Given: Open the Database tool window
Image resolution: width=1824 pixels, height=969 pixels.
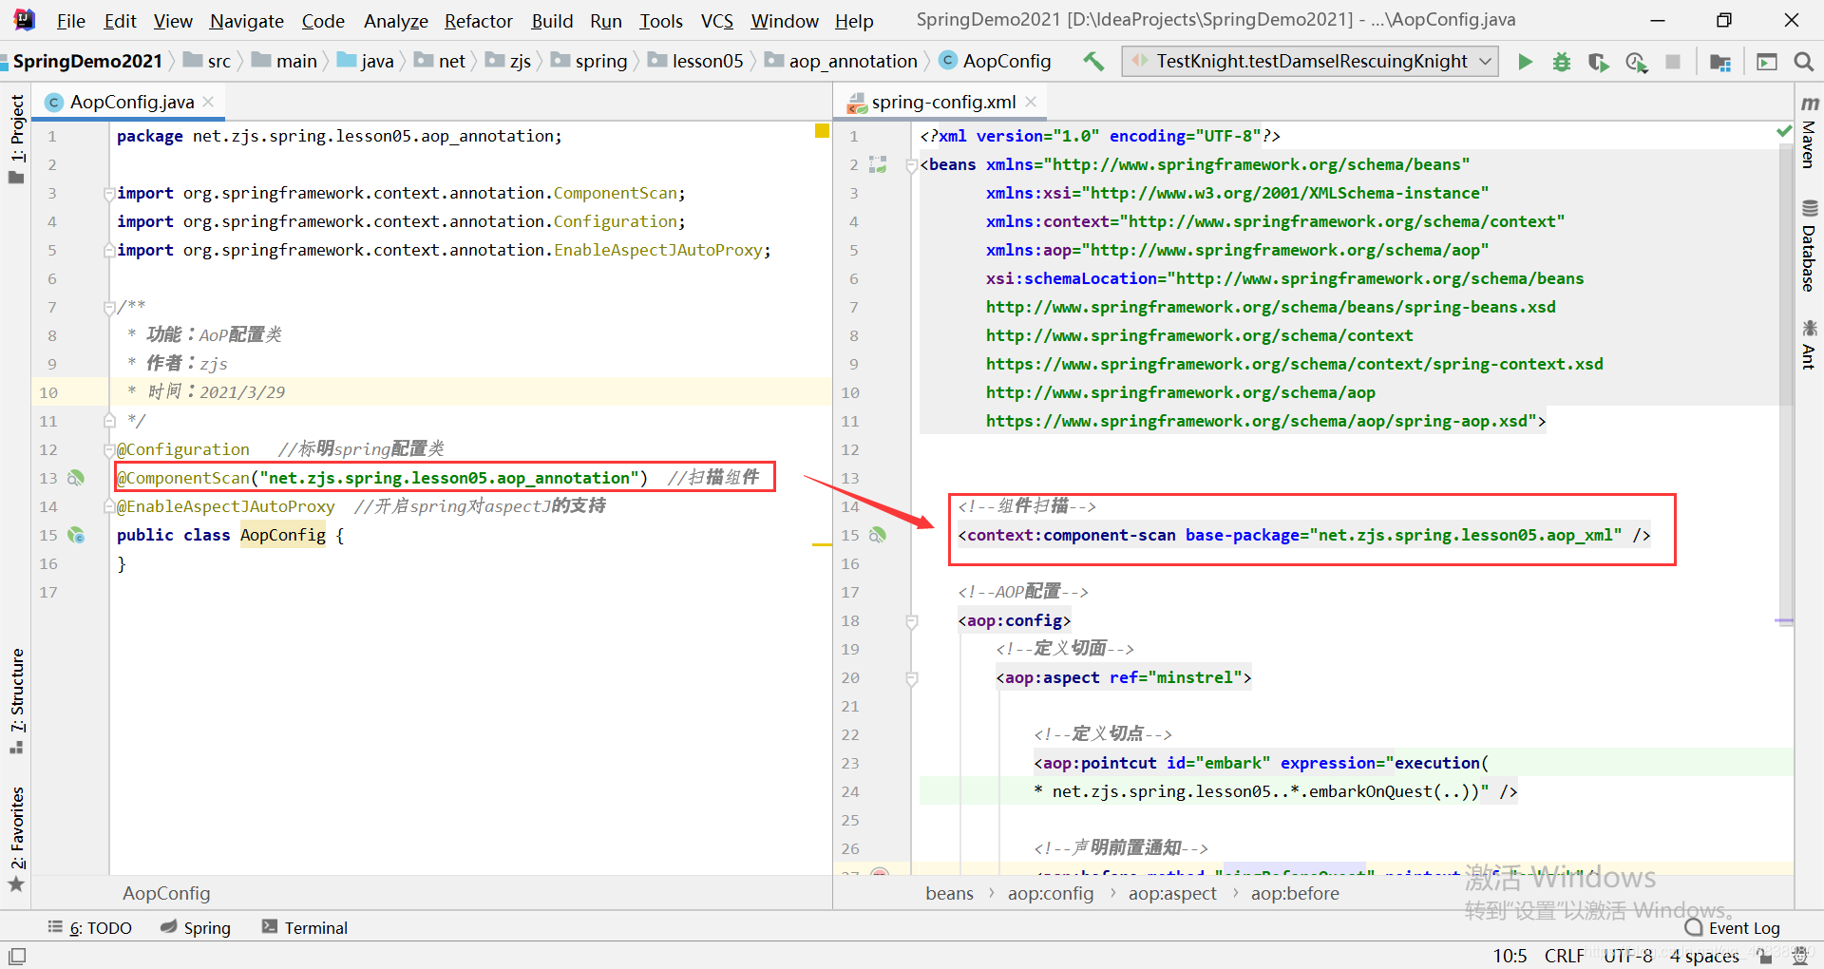Looking at the screenshot, I should click(1809, 246).
